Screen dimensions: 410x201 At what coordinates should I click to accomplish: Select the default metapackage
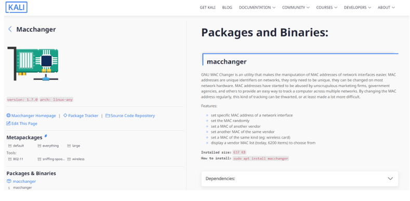pyautogui.click(x=18, y=145)
